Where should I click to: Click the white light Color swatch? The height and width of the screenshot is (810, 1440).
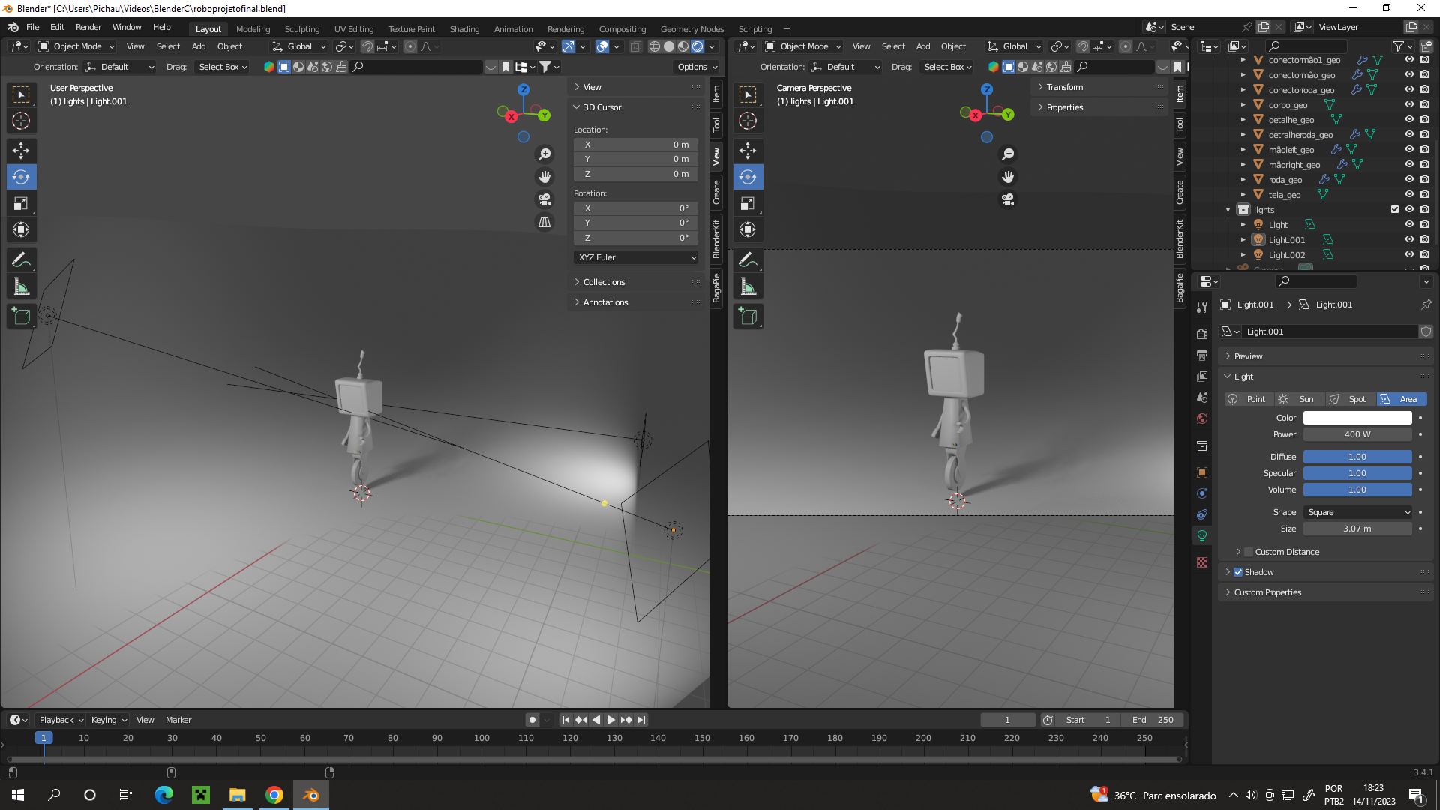click(1357, 418)
